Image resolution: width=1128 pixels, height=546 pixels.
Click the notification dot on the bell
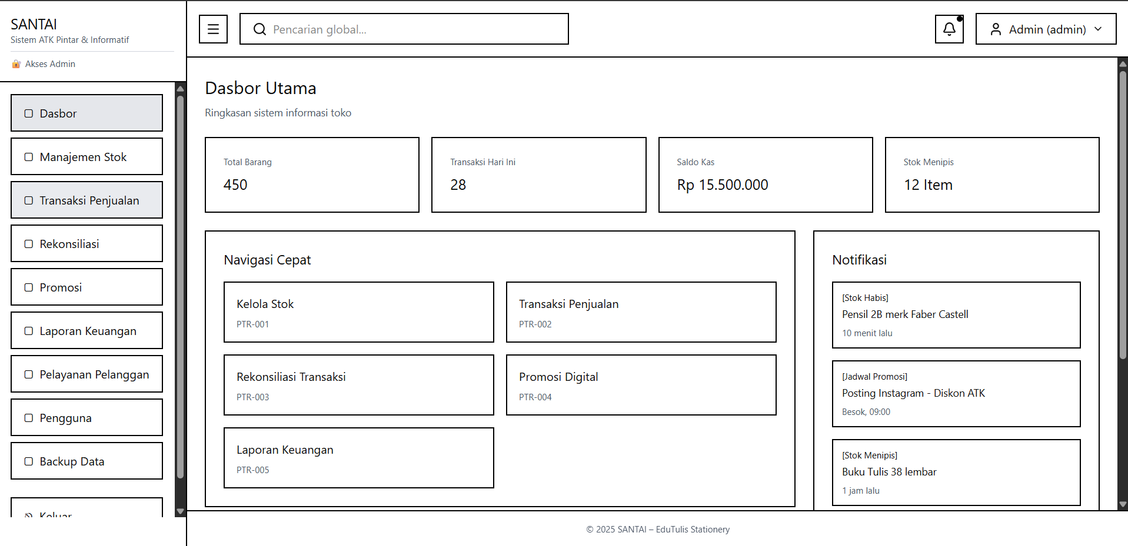[x=960, y=19]
